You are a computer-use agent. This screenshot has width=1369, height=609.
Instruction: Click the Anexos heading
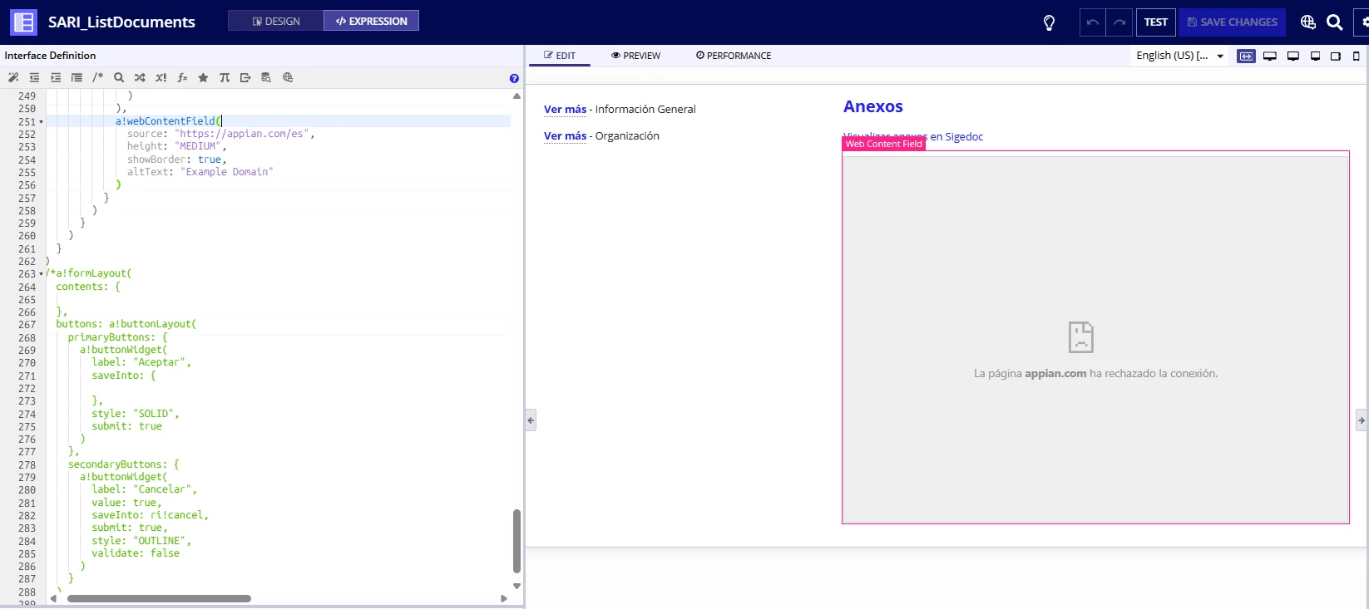(873, 106)
